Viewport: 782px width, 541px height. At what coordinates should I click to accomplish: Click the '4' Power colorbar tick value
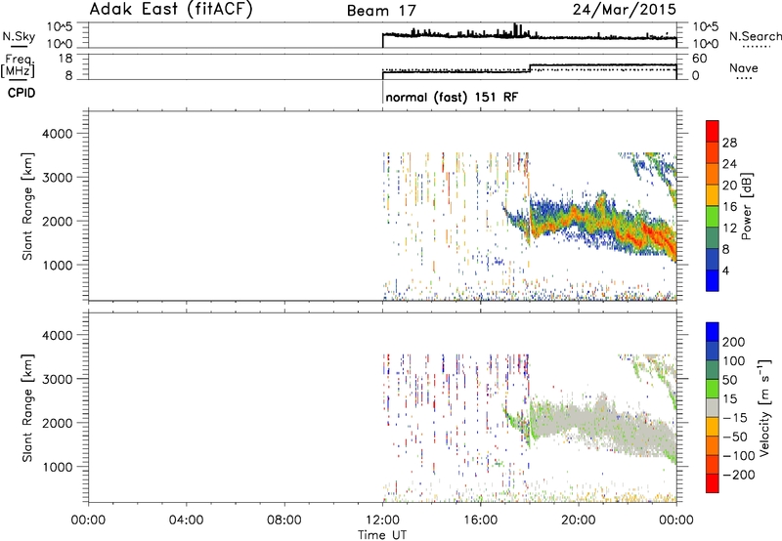pyautogui.click(x=725, y=270)
